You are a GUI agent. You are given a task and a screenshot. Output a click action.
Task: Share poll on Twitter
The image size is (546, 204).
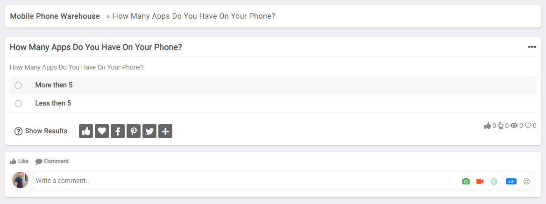click(149, 131)
